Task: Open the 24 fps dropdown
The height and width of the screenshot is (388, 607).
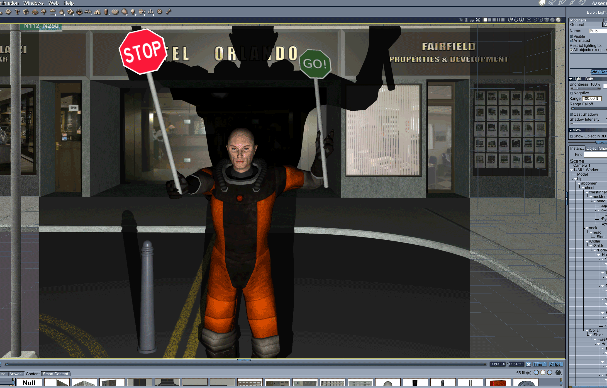Action: 555,364
